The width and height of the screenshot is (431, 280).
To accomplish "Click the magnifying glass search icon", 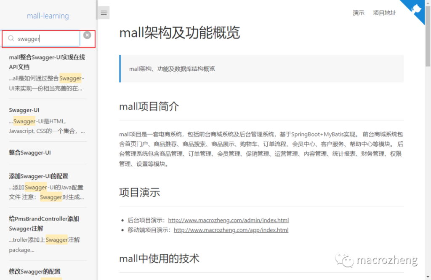I will point(11,38).
